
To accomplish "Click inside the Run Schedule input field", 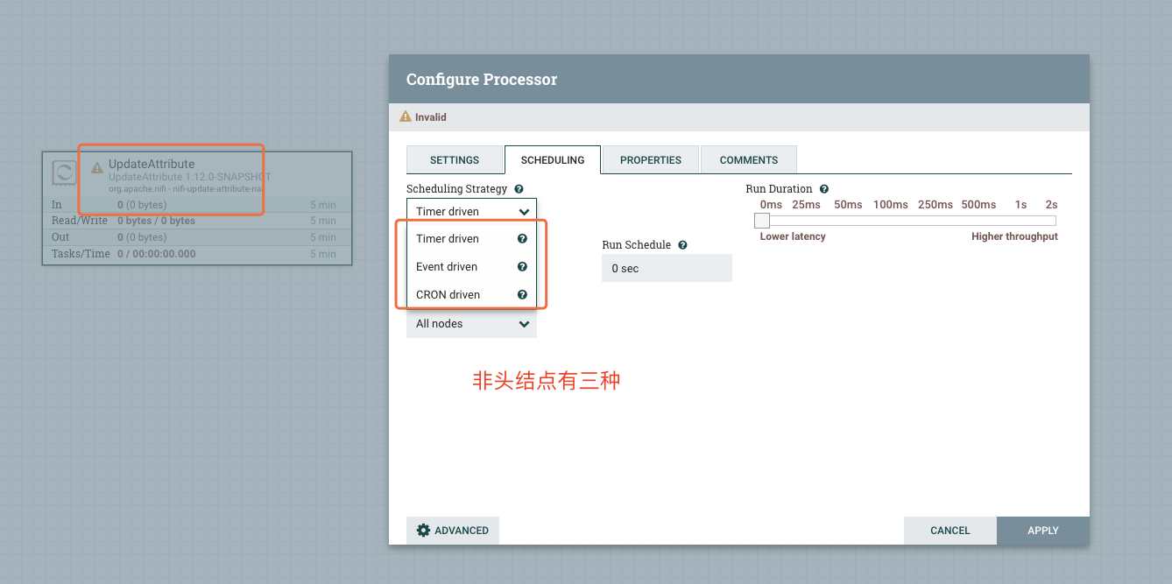I will pos(666,268).
